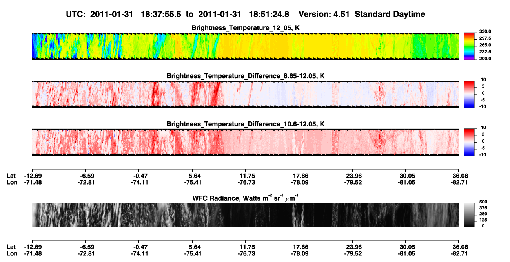Click the 265.0 color bar label
This screenshot has height=262, width=510.
[485, 45]
